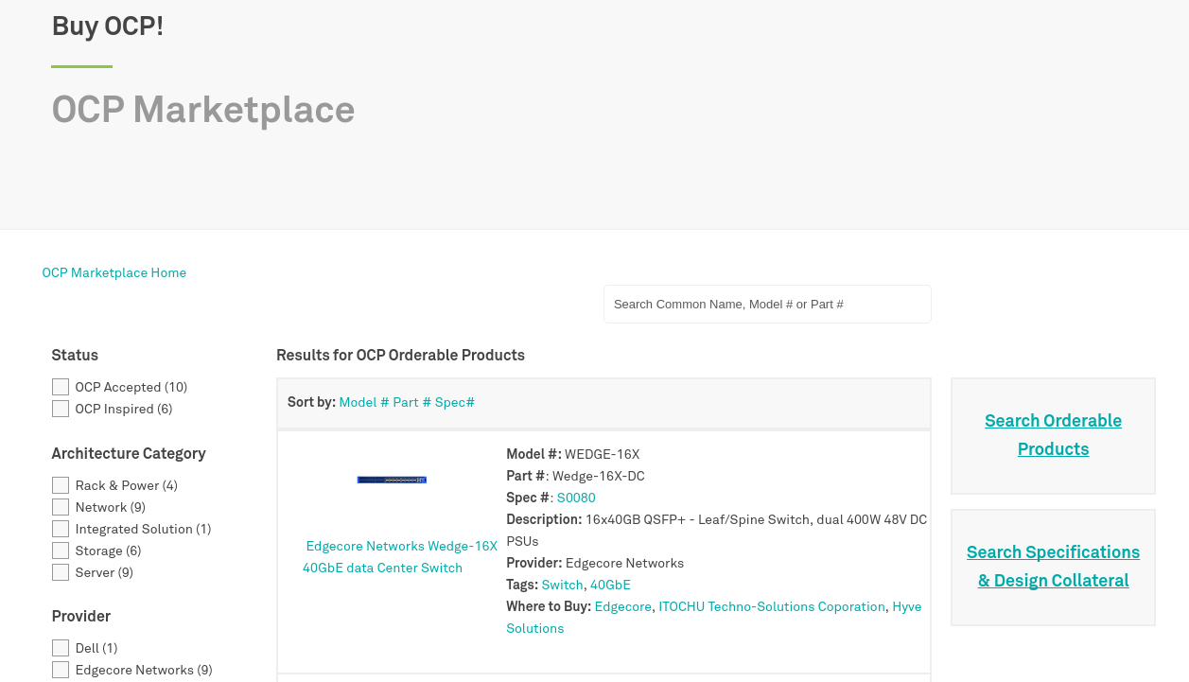Open the Search Orderable Products link
1189x682 pixels.
tap(1053, 435)
